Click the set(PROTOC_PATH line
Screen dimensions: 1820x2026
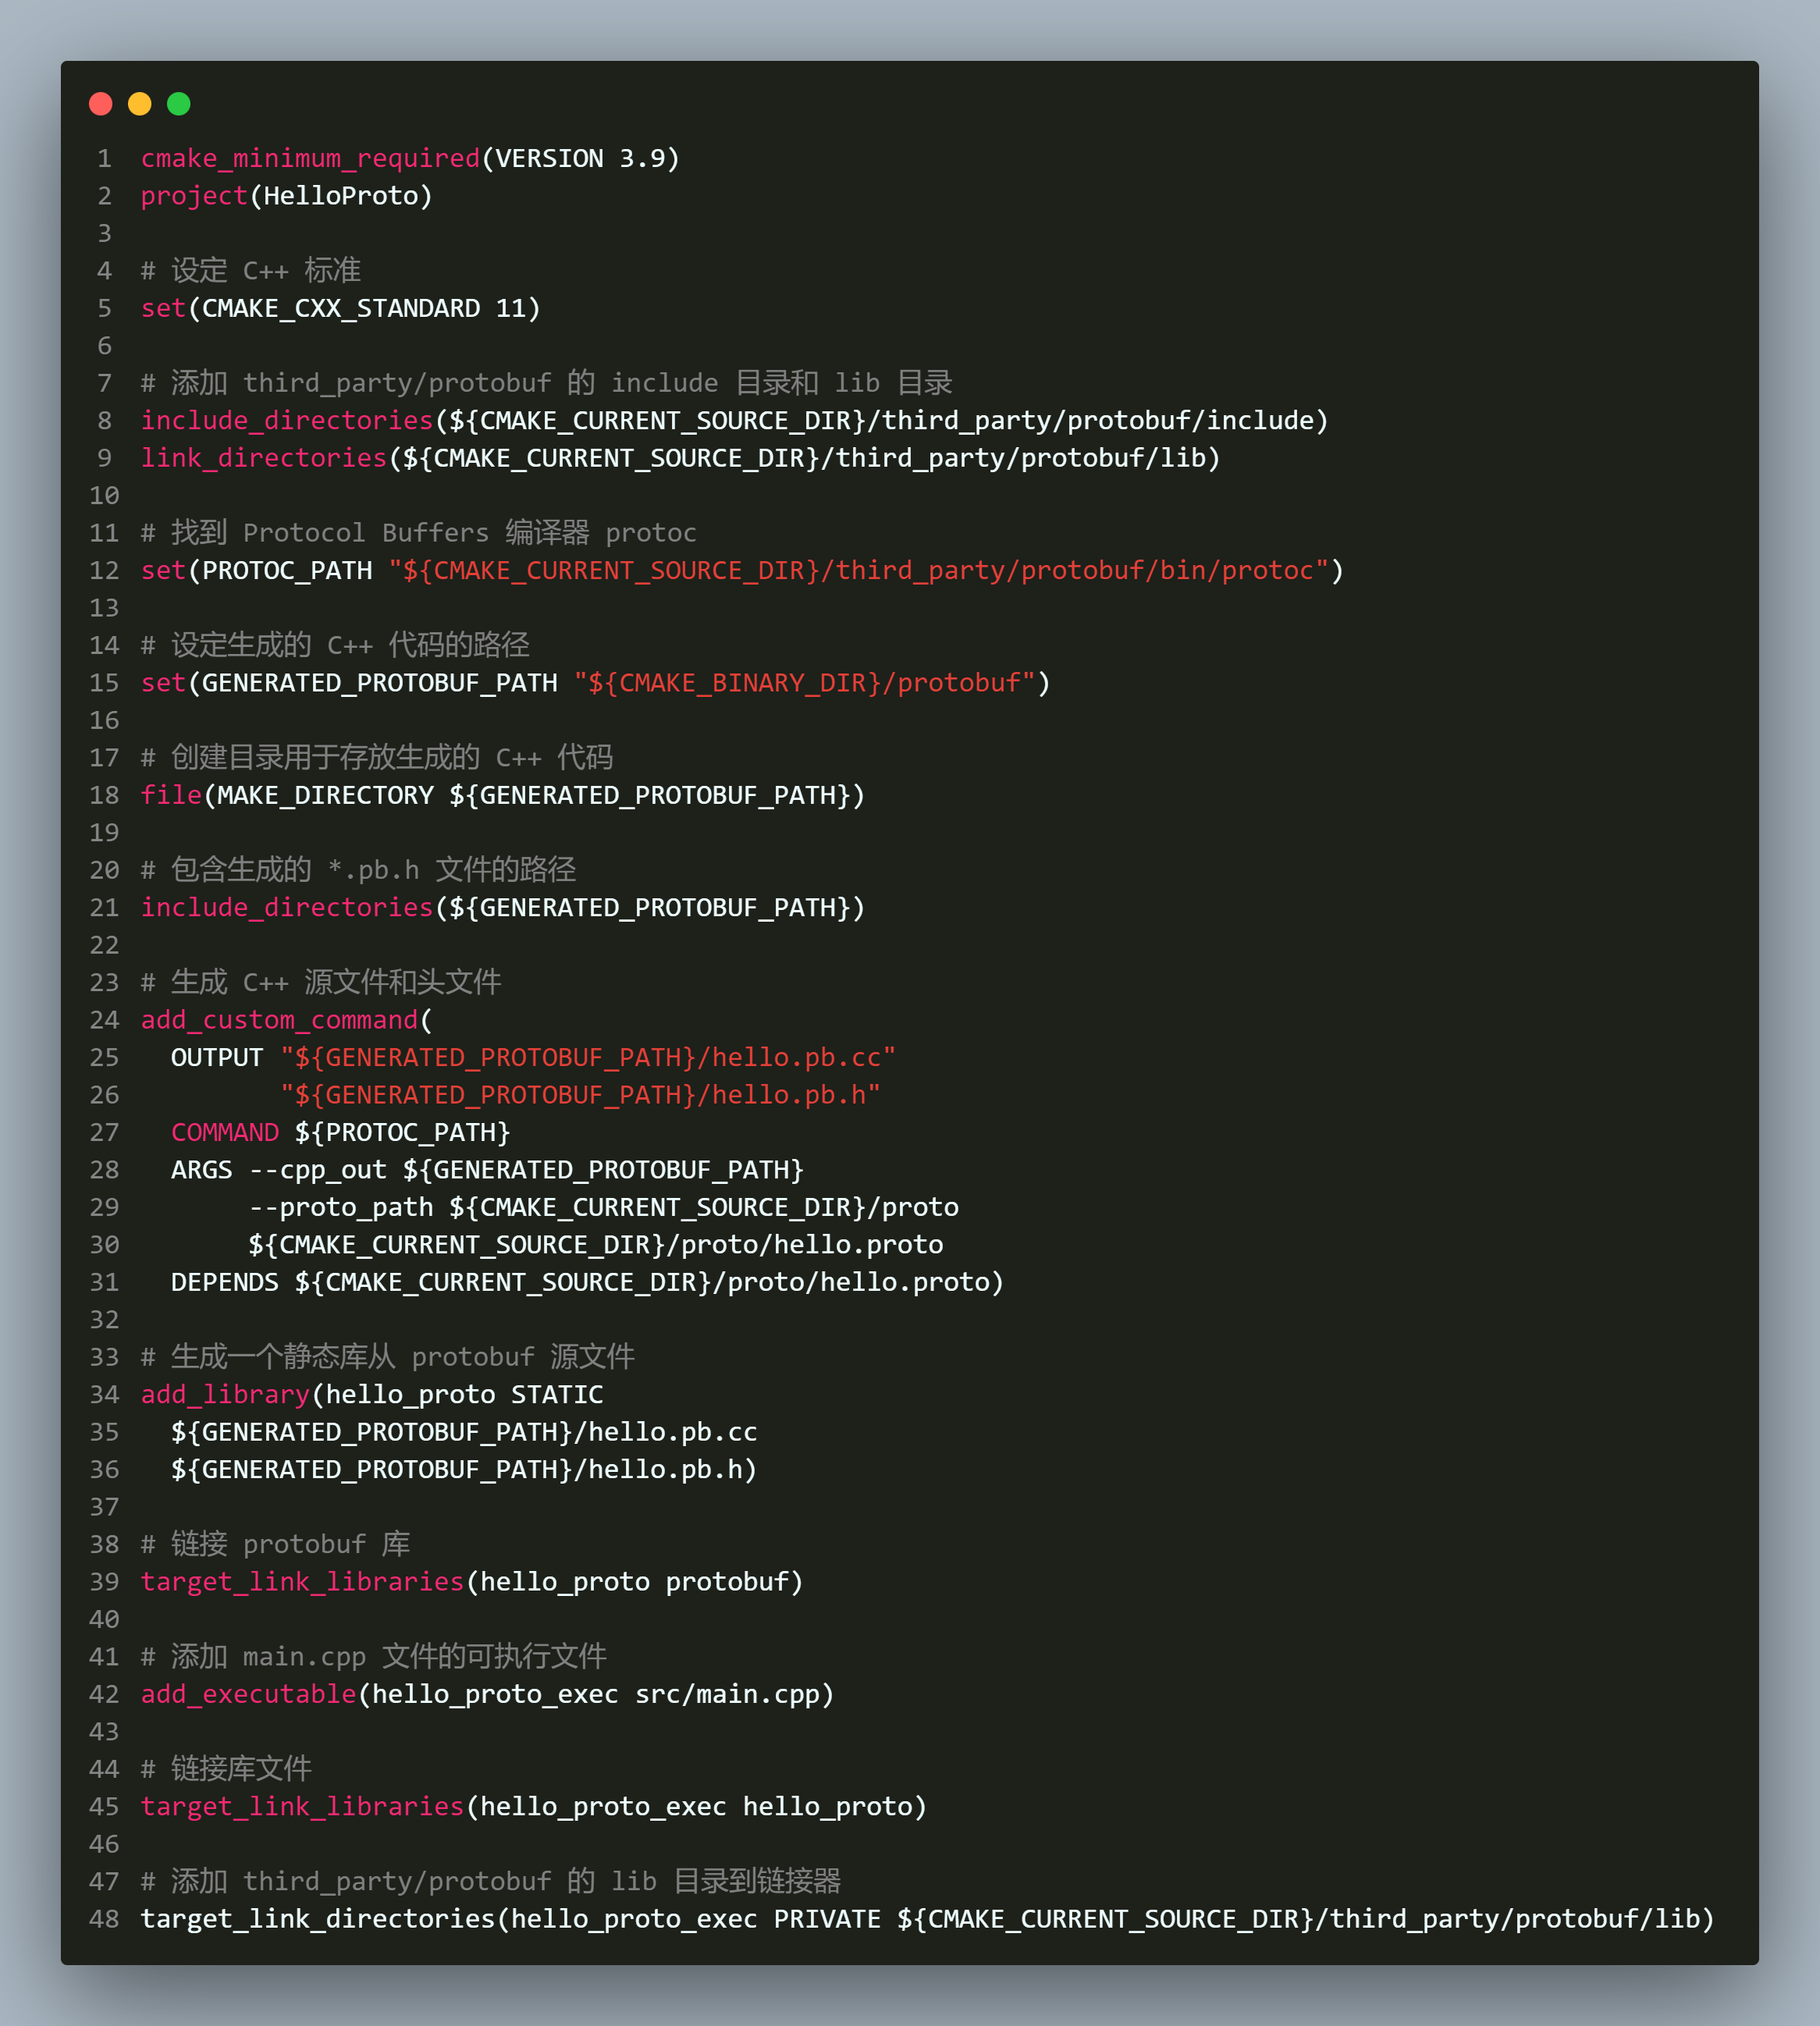click(743, 571)
